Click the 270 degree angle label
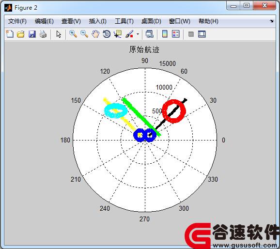280x249 pixels. [x=144, y=219]
